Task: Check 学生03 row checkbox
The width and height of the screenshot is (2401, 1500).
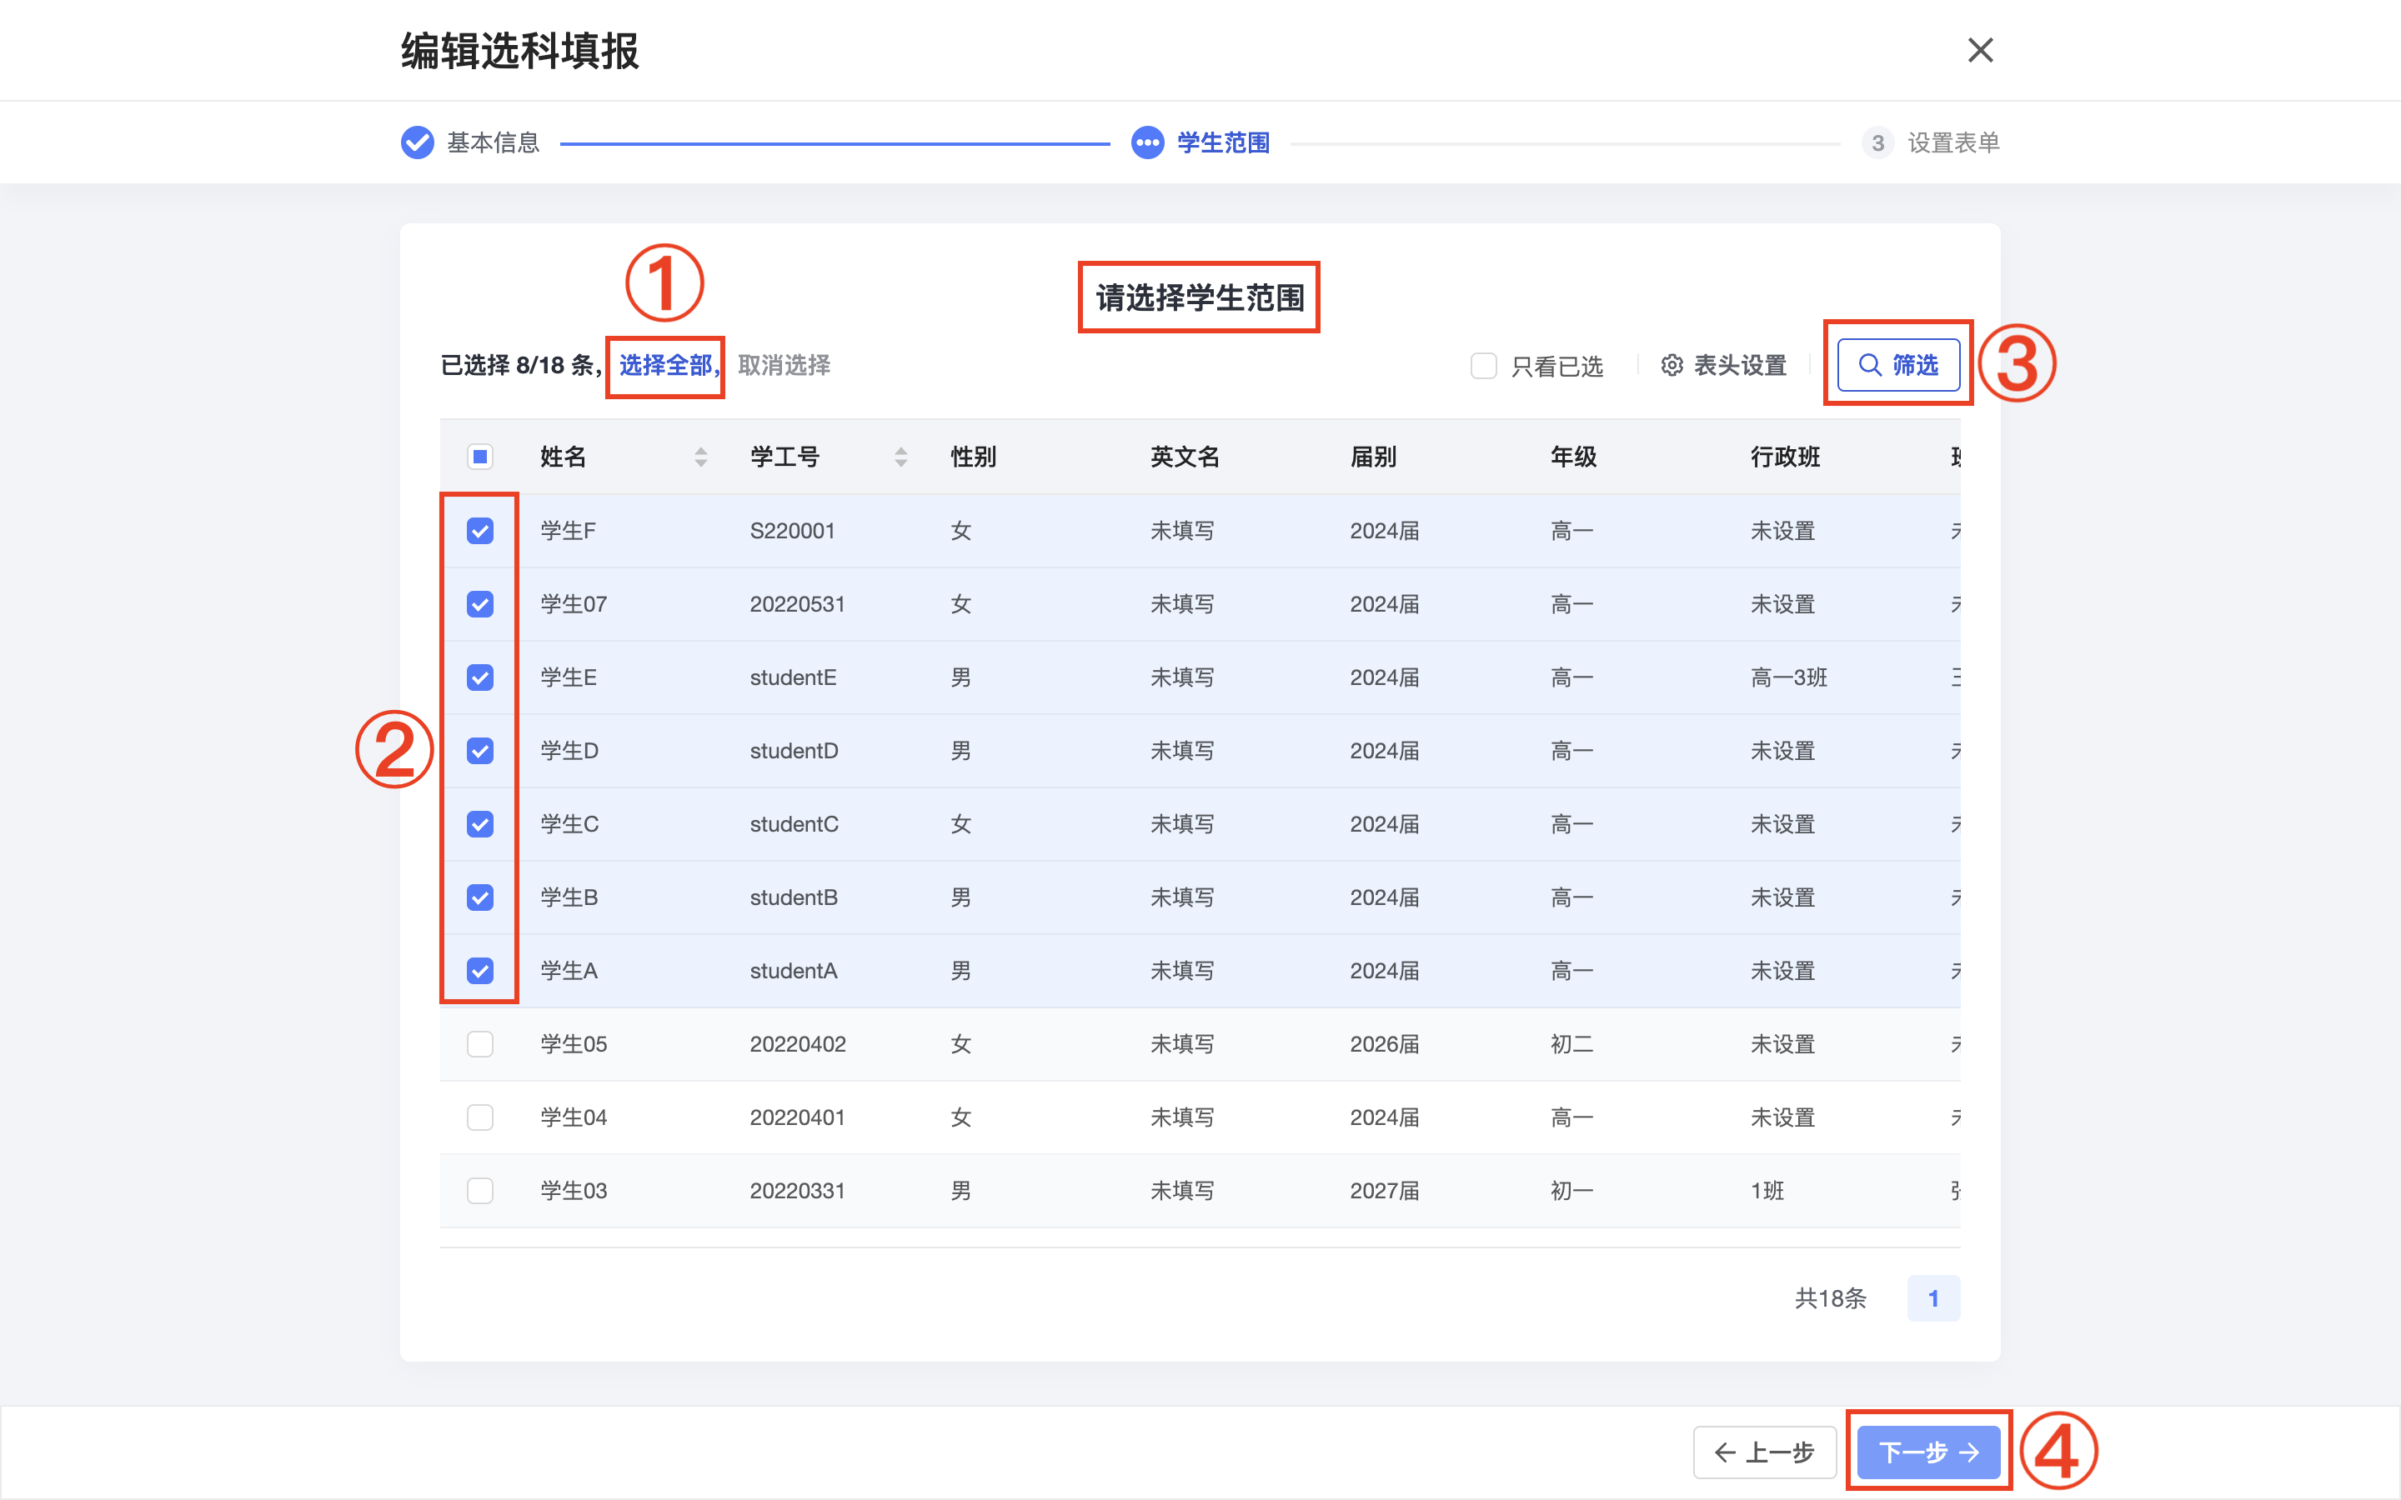Action: [480, 1191]
